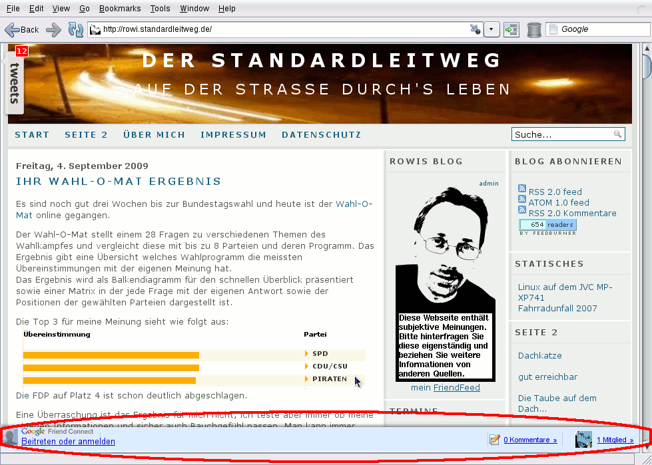Click the member avatar in Friend Connect bar

coord(583,439)
